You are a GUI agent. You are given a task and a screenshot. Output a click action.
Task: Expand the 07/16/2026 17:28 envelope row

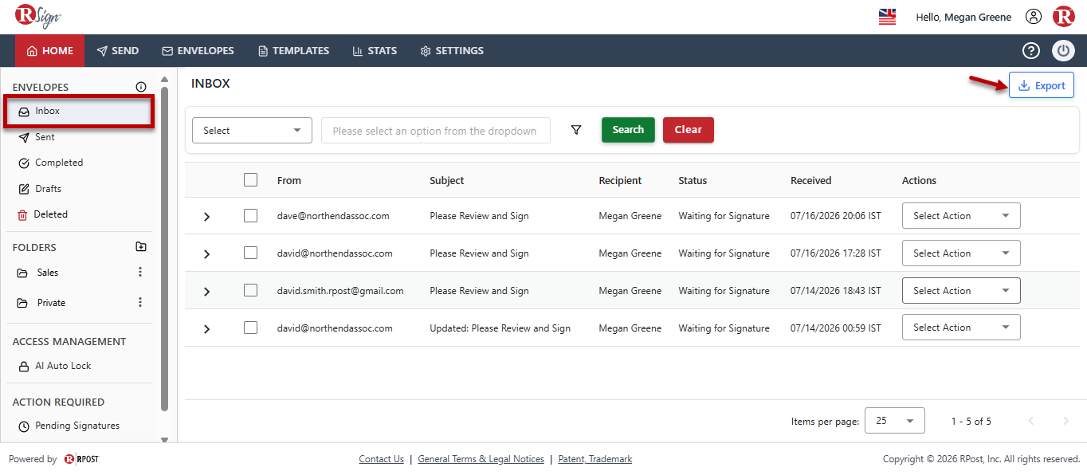click(207, 253)
